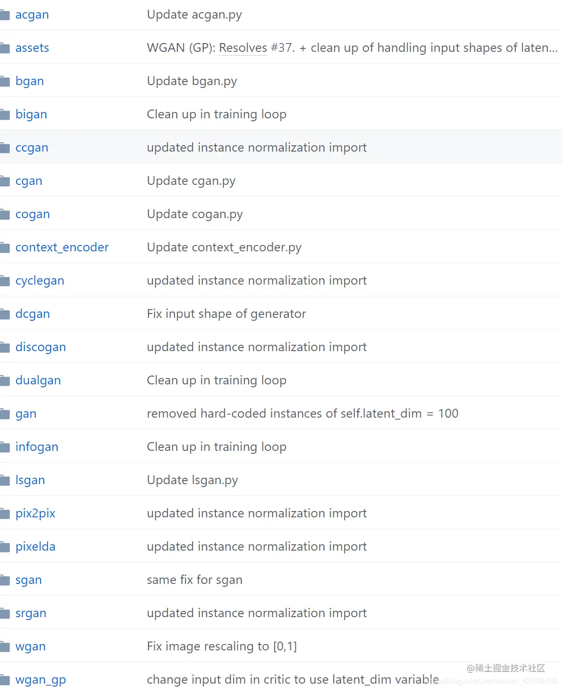Open commit message 'Update context_encoder.py'

coord(224,248)
